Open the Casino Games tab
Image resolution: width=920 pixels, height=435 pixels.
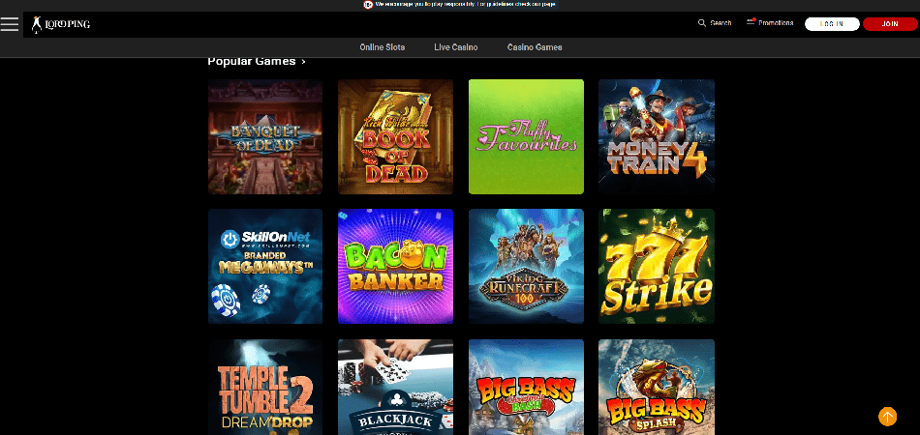point(535,47)
